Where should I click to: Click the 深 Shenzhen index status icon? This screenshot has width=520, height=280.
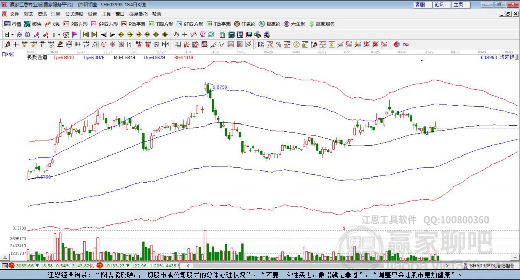pyautogui.click(x=101, y=266)
